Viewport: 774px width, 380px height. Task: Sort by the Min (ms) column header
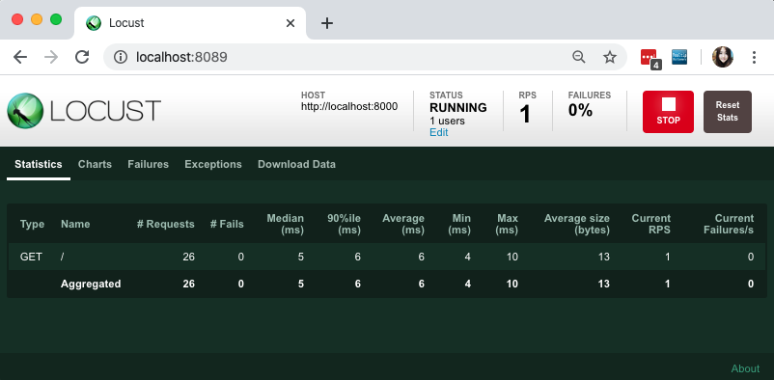click(x=459, y=224)
